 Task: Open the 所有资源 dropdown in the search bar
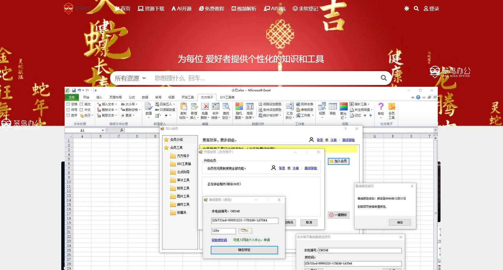130,78
